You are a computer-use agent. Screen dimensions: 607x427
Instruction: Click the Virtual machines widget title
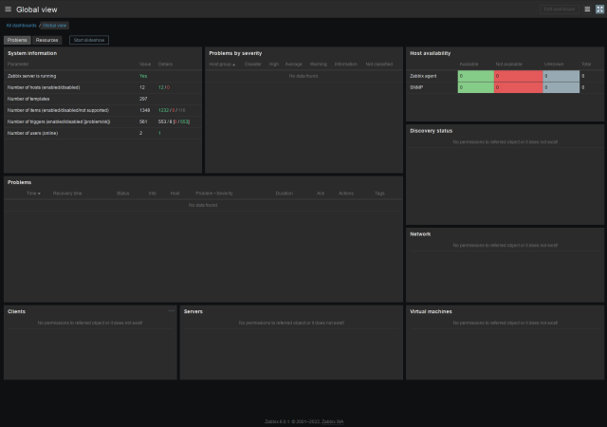click(x=431, y=311)
